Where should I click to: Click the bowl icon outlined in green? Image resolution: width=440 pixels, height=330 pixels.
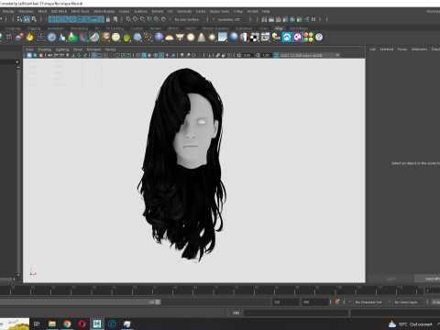coord(94,38)
